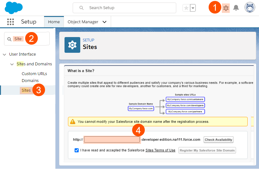Expand the Object Manager dropdown chevron
Image resolution: width=259 pixels, height=169 pixels.
tap(104, 22)
